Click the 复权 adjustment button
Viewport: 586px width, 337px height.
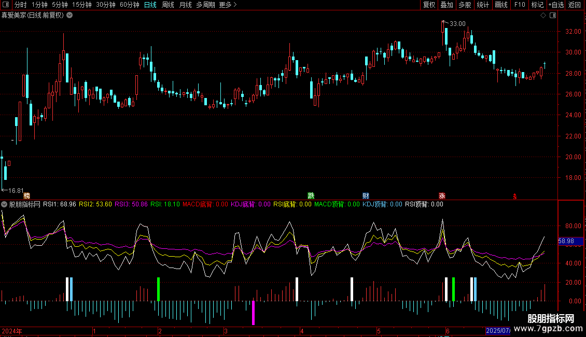(429, 5)
